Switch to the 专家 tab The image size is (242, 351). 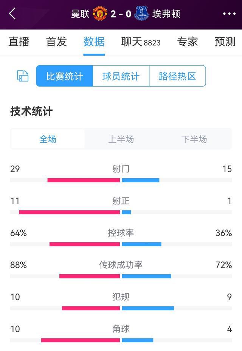coord(188,42)
